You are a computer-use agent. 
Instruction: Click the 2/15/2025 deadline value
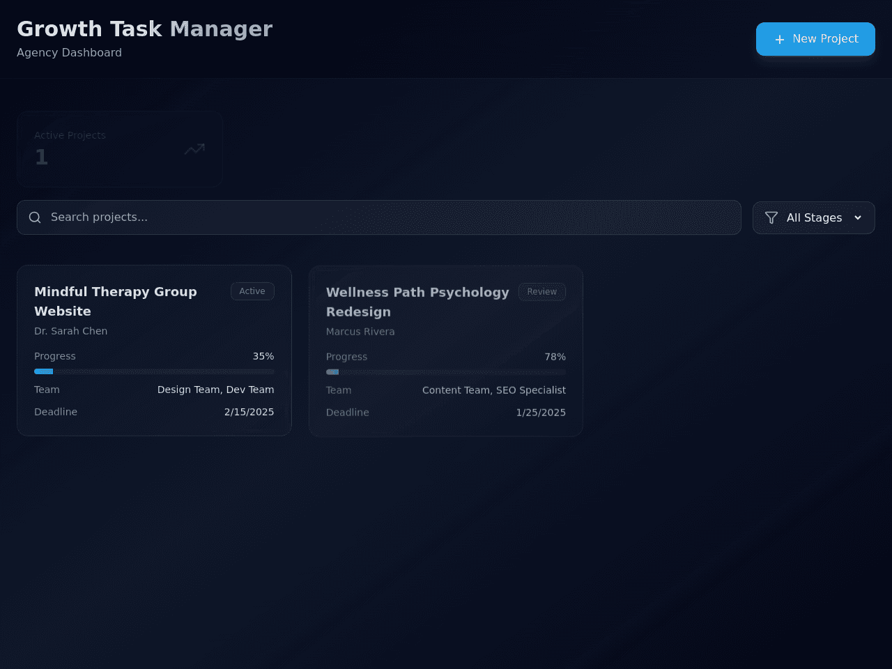click(x=249, y=412)
